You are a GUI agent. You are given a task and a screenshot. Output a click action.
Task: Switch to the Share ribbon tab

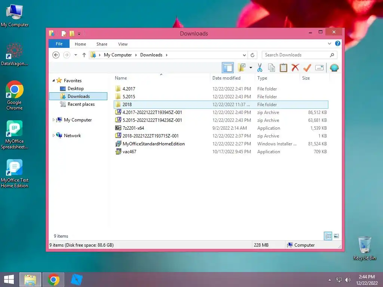[x=102, y=44]
